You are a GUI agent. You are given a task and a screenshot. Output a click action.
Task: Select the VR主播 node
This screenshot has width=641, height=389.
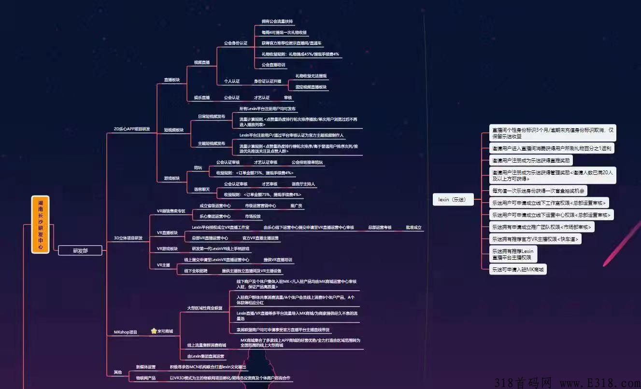163,265
